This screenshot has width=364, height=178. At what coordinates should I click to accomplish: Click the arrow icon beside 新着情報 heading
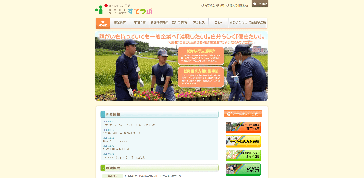pyautogui.click(x=103, y=114)
